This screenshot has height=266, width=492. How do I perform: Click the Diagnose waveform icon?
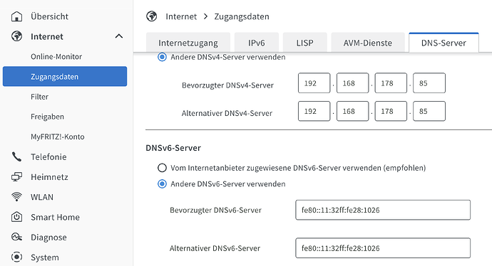(16, 237)
